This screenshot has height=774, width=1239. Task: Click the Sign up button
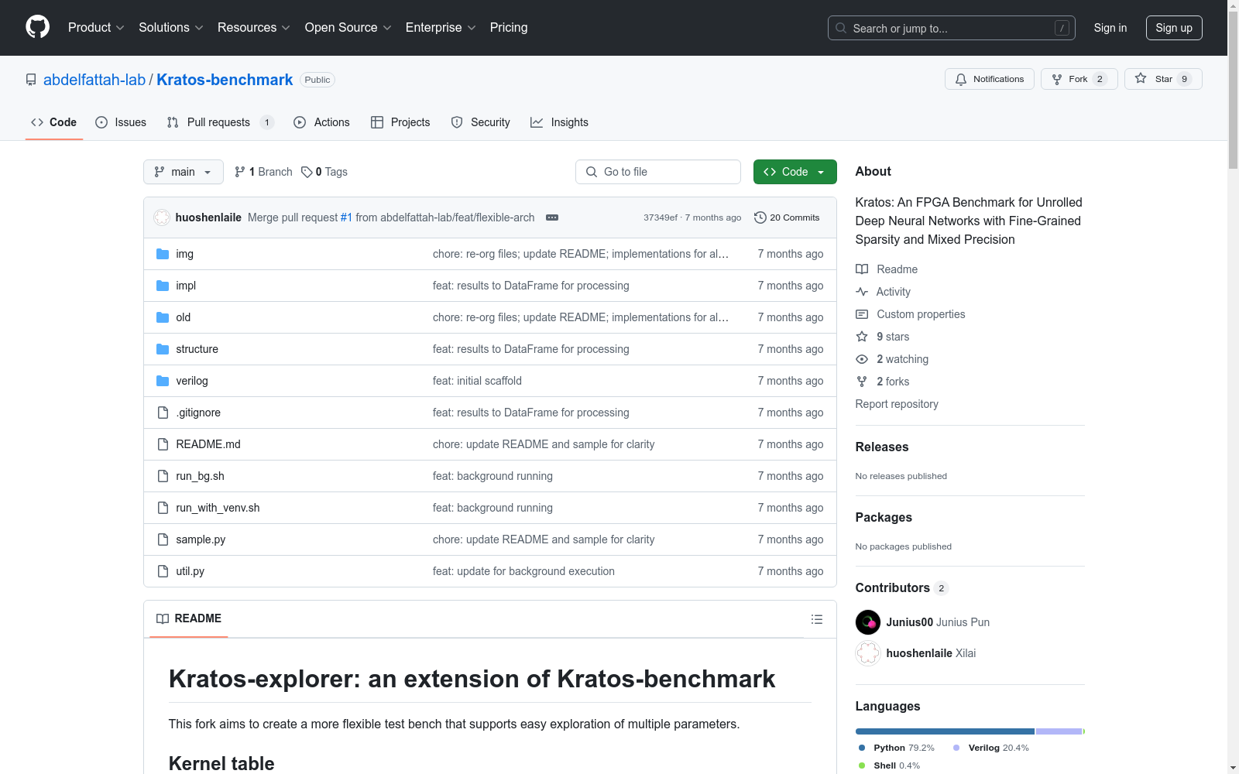[1174, 28]
